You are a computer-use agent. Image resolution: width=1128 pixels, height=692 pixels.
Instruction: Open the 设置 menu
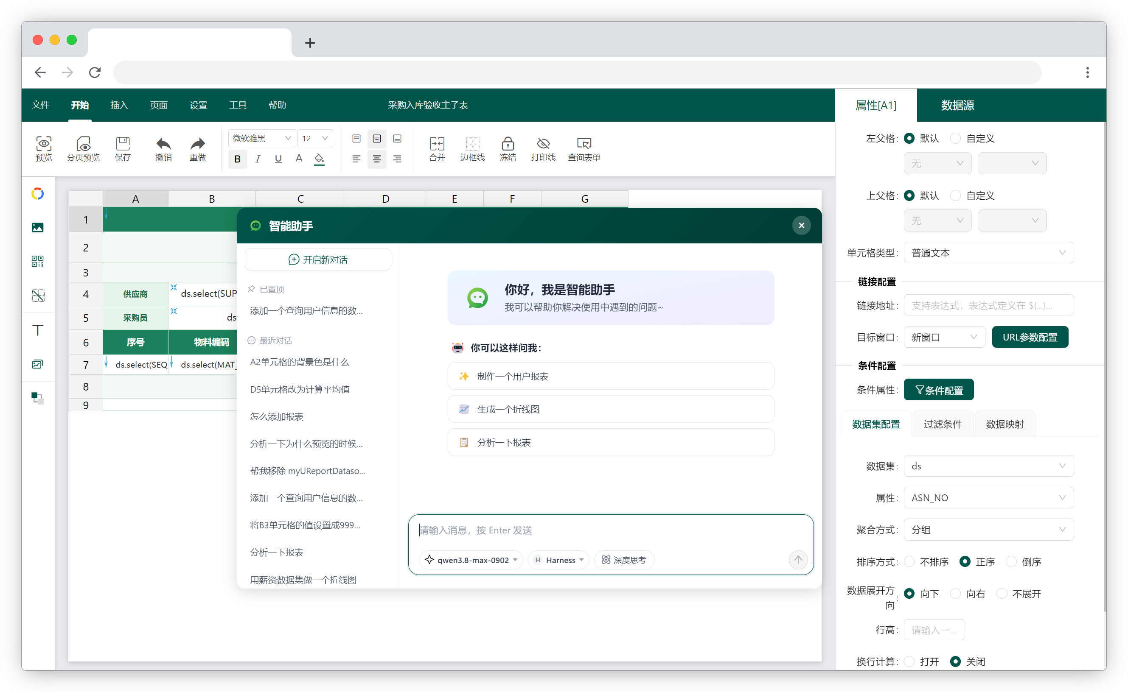[198, 105]
